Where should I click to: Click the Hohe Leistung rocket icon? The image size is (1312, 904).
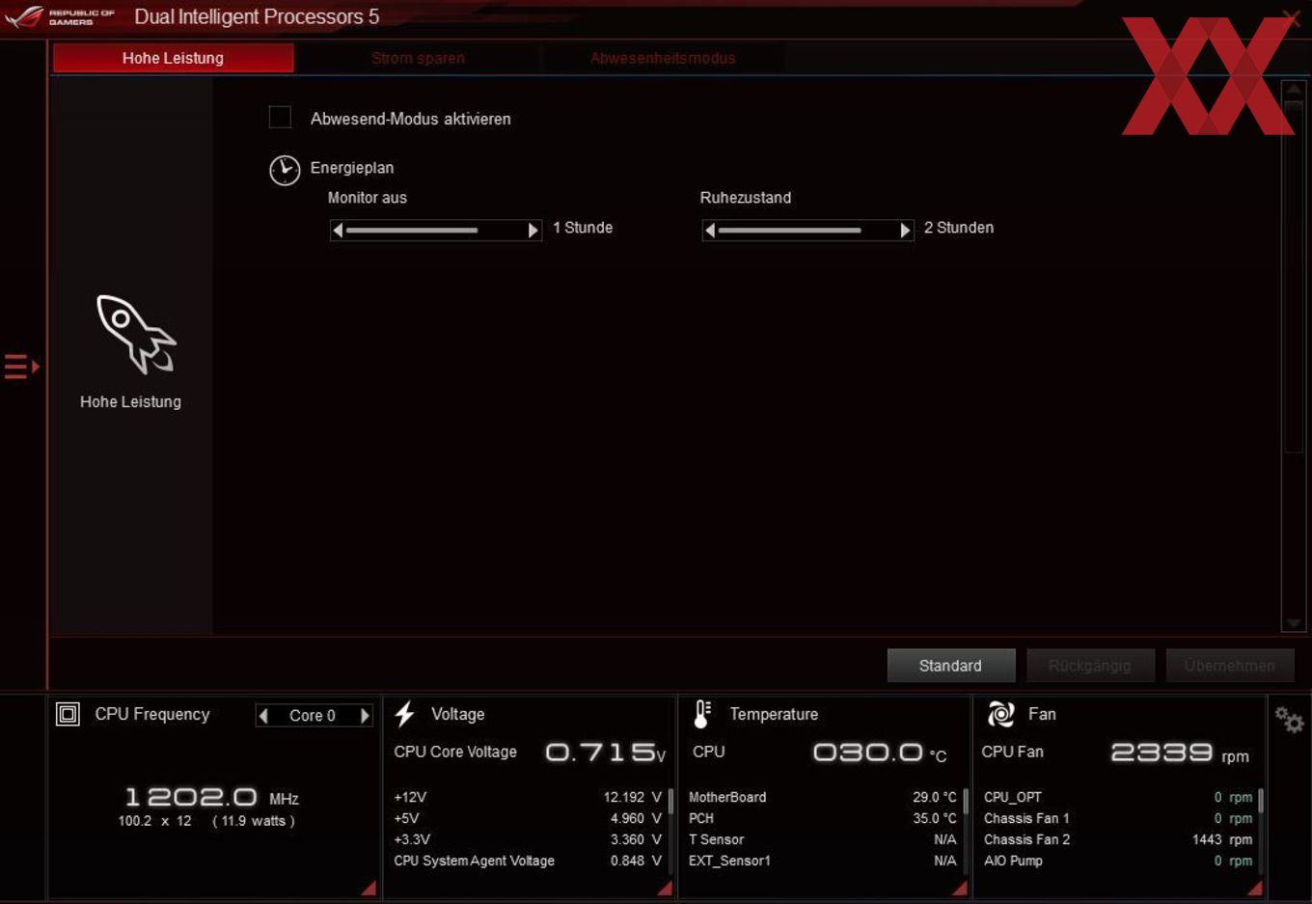click(136, 334)
